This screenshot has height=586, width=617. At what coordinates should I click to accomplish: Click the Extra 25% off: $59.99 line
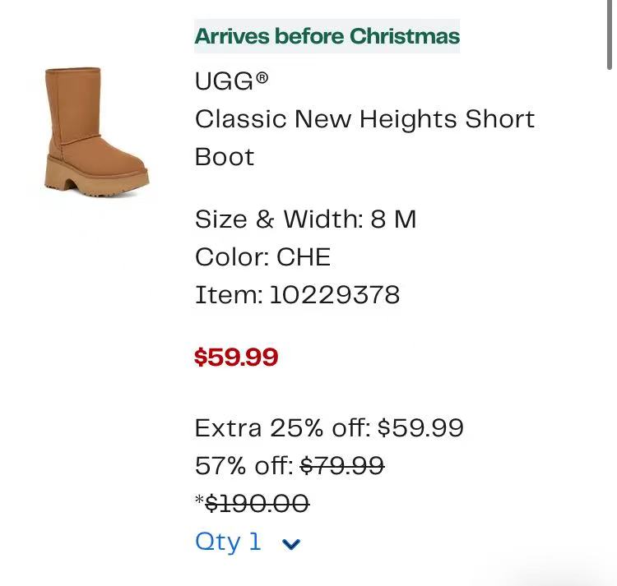point(329,428)
